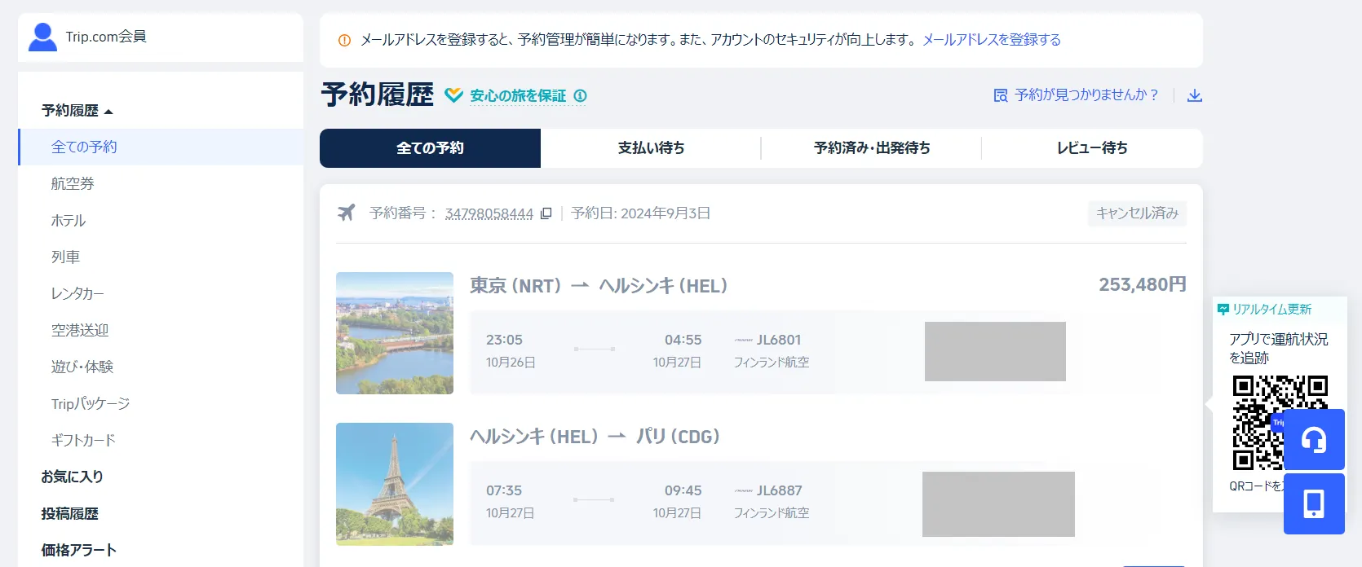
Task: Open the レビュー待ち tab
Action: click(x=1091, y=148)
